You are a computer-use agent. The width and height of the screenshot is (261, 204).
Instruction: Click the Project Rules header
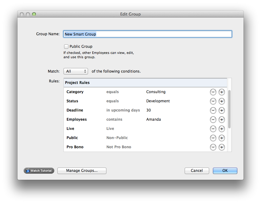click(x=145, y=83)
